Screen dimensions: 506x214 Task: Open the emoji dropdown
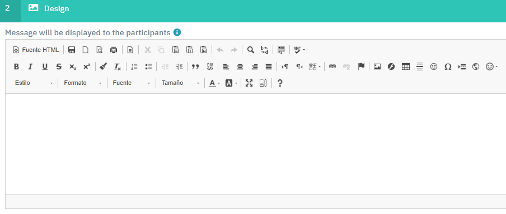(492, 66)
